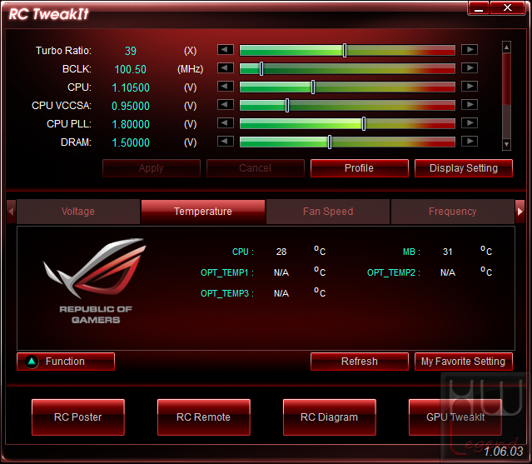Show more tabs with right arrow
This screenshot has height=464, width=532.
click(x=520, y=212)
